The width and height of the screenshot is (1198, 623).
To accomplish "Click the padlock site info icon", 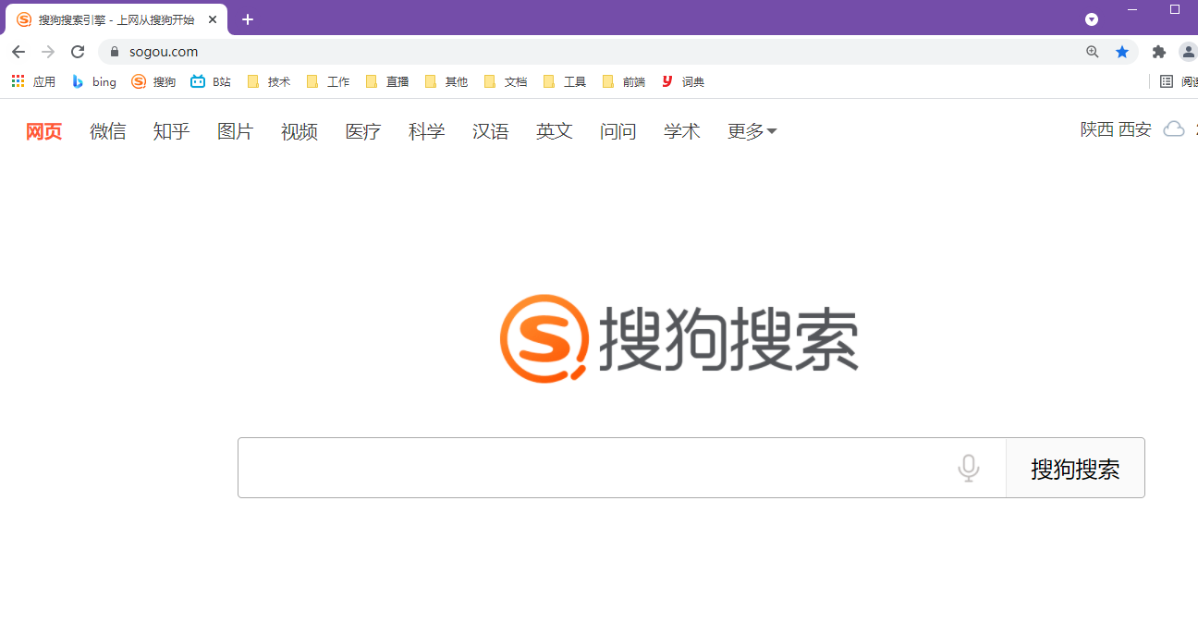I will pos(115,52).
